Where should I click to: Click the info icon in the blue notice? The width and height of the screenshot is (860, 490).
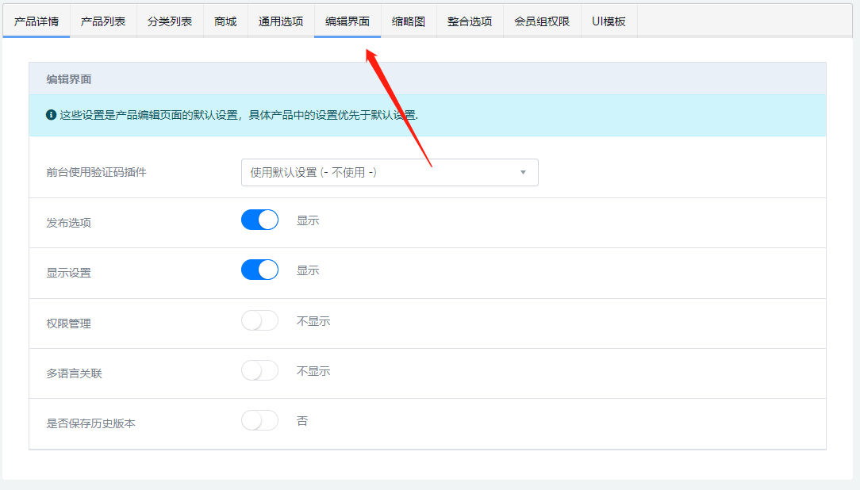click(52, 115)
